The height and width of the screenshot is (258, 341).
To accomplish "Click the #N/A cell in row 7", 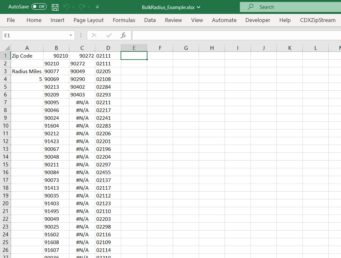I will (x=82, y=103).
